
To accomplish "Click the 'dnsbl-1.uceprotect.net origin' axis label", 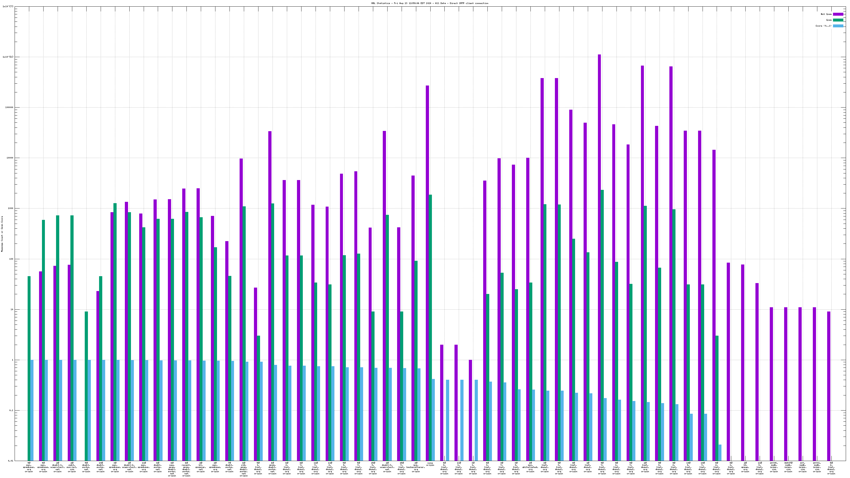I will (57, 467).
